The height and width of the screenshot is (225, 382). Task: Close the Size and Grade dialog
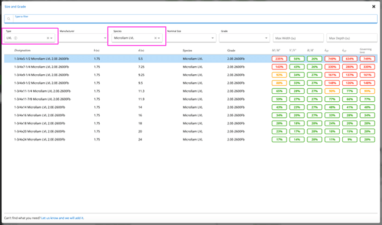373,7
